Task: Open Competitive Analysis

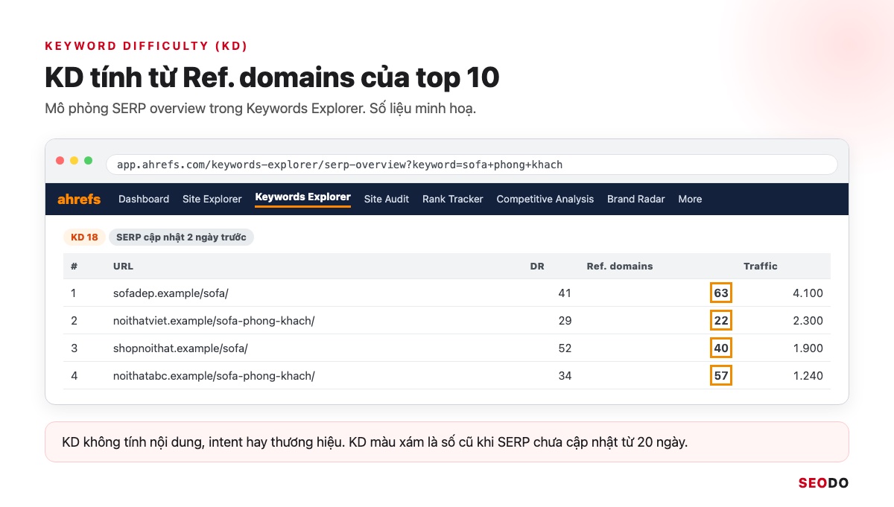Action: coord(545,199)
